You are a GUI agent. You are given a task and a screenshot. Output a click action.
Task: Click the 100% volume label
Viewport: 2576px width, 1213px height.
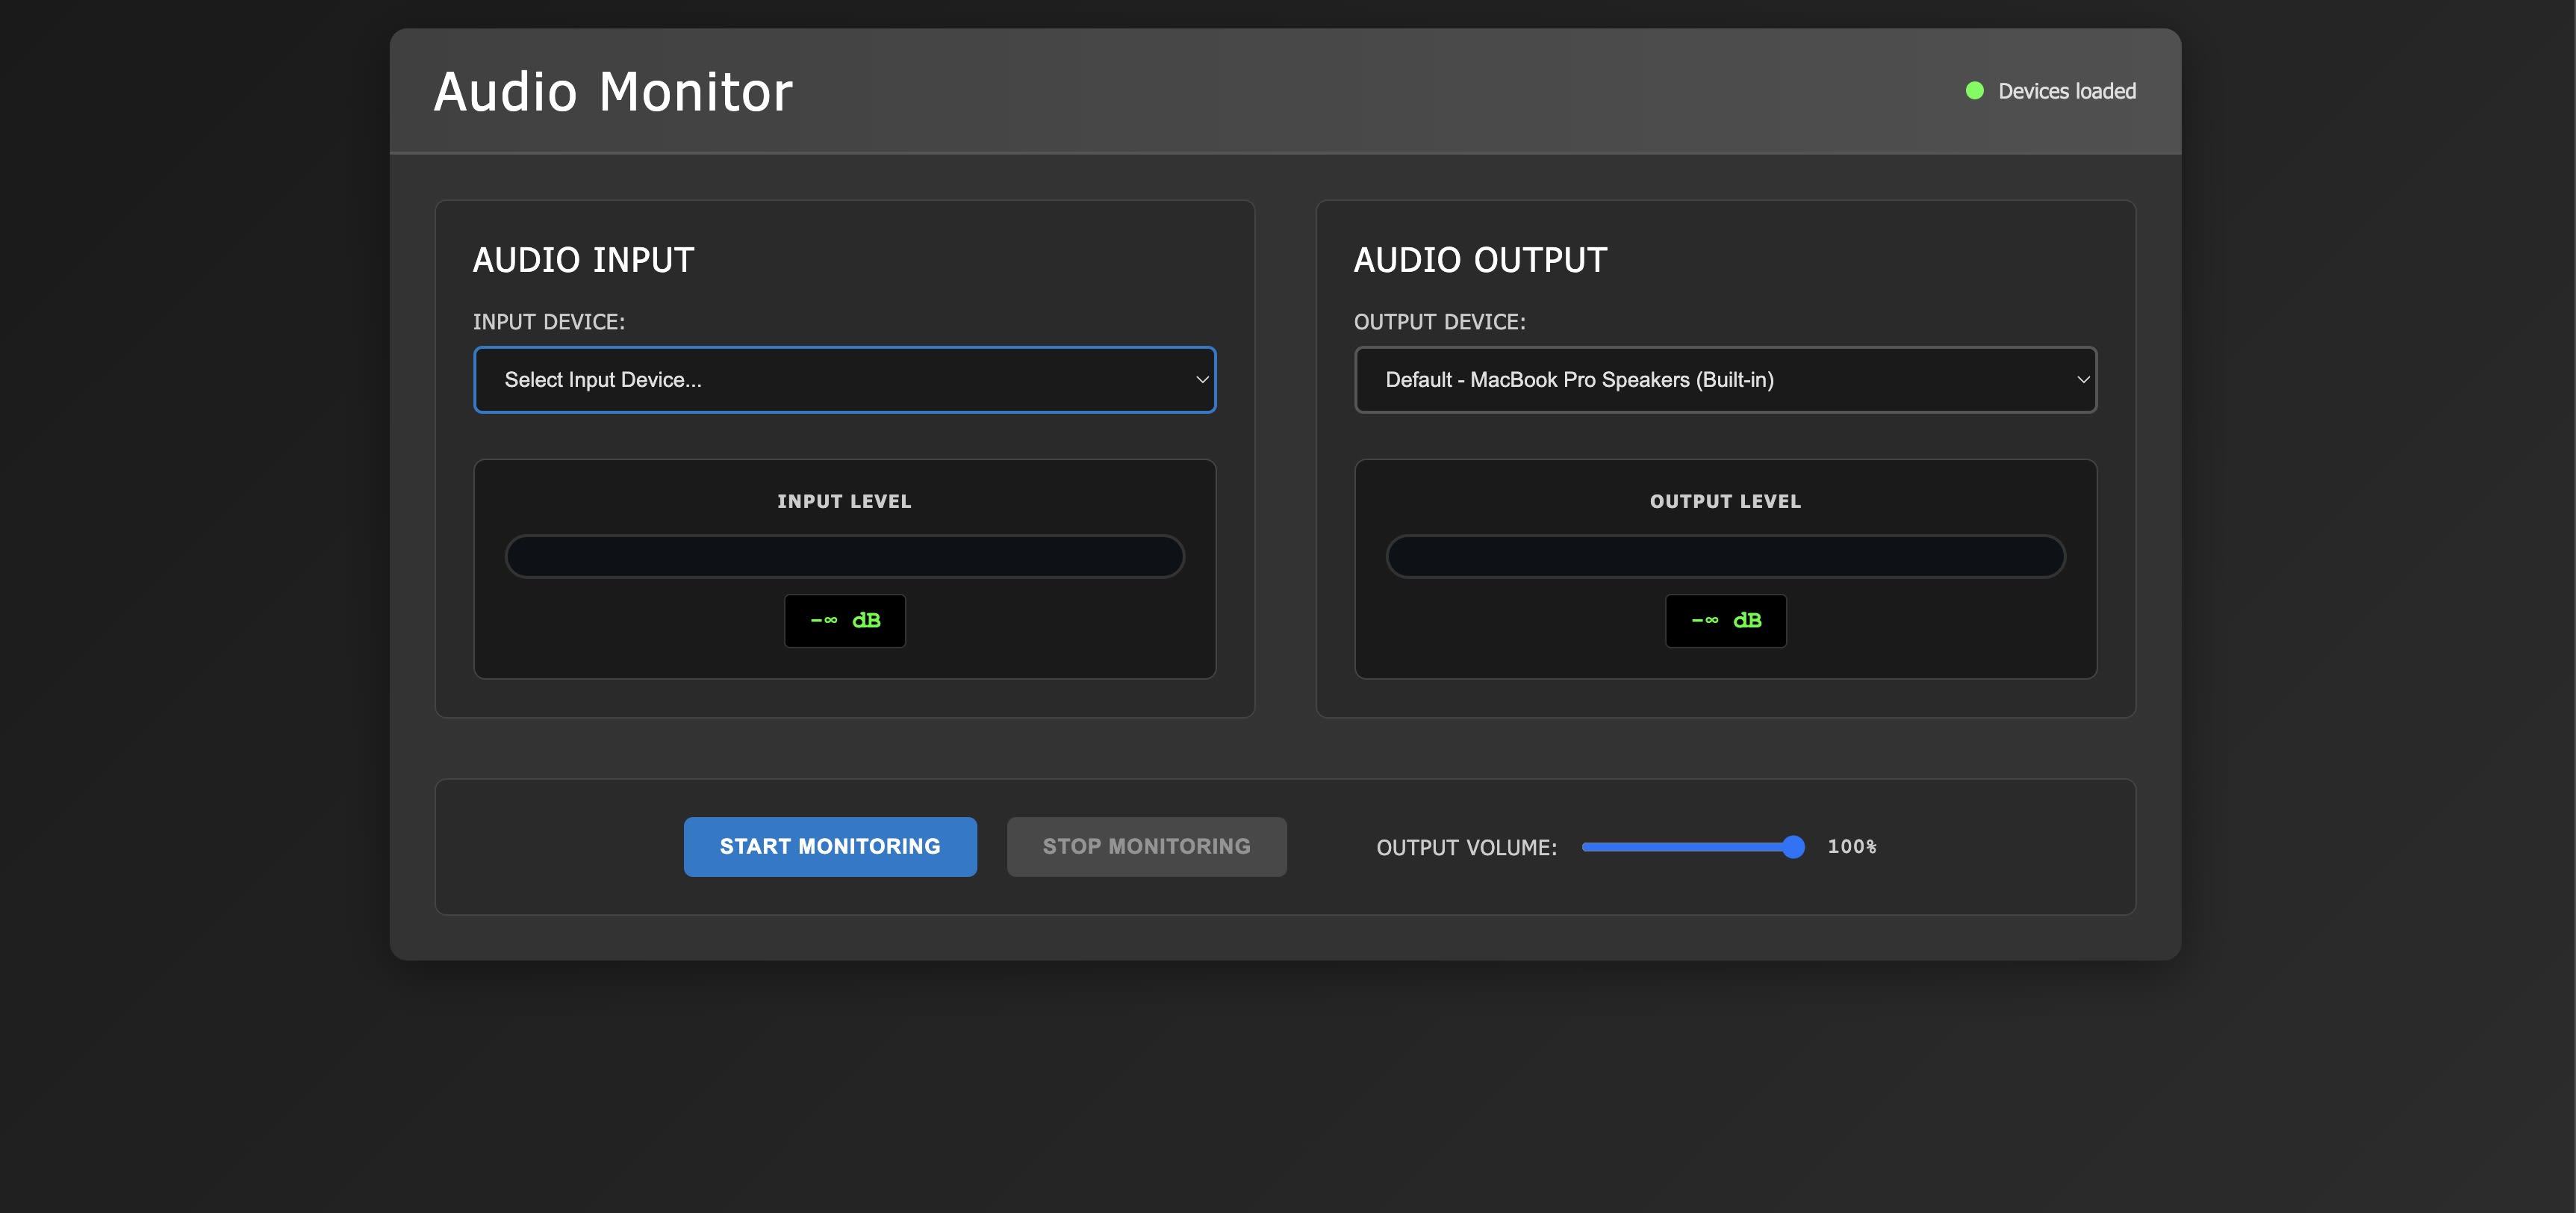(1852, 847)
